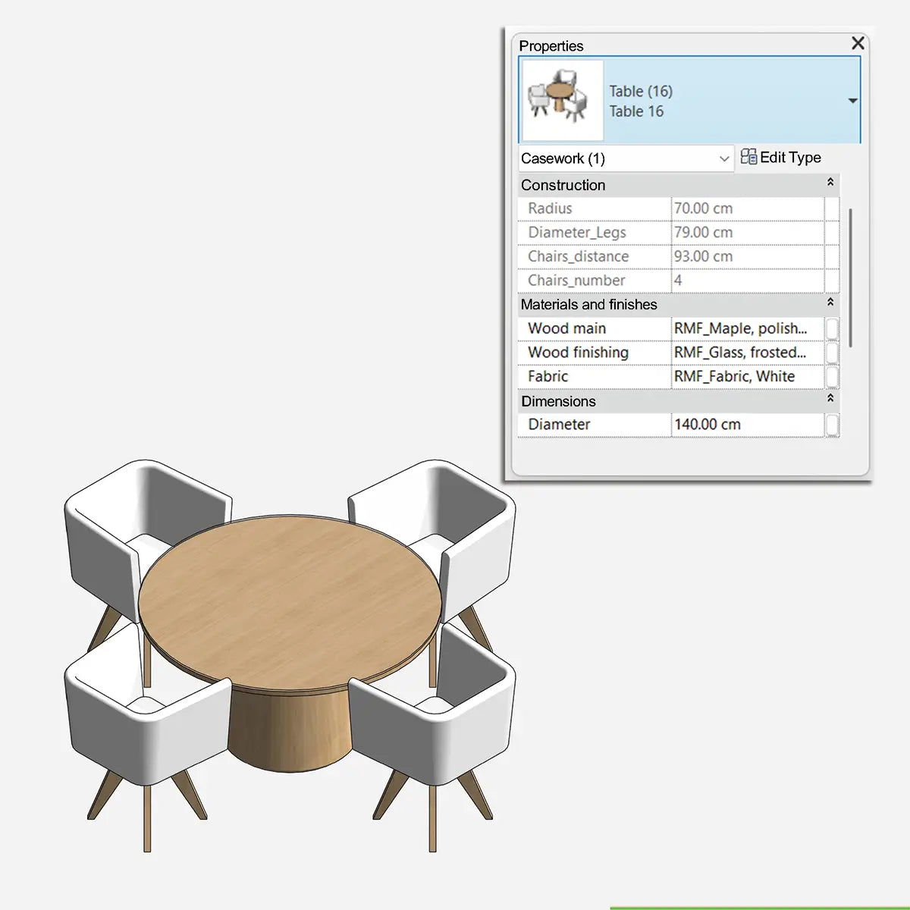
Task: Select the round table in the 3D view
Action: 288,599
